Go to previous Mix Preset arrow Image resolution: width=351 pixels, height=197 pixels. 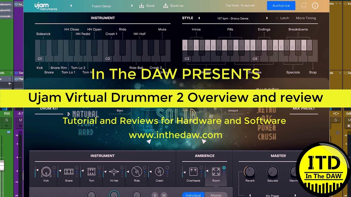click(x=250, y=195)
